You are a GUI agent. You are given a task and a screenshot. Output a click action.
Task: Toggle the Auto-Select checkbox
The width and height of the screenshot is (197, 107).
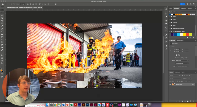[x=12, y=4]
